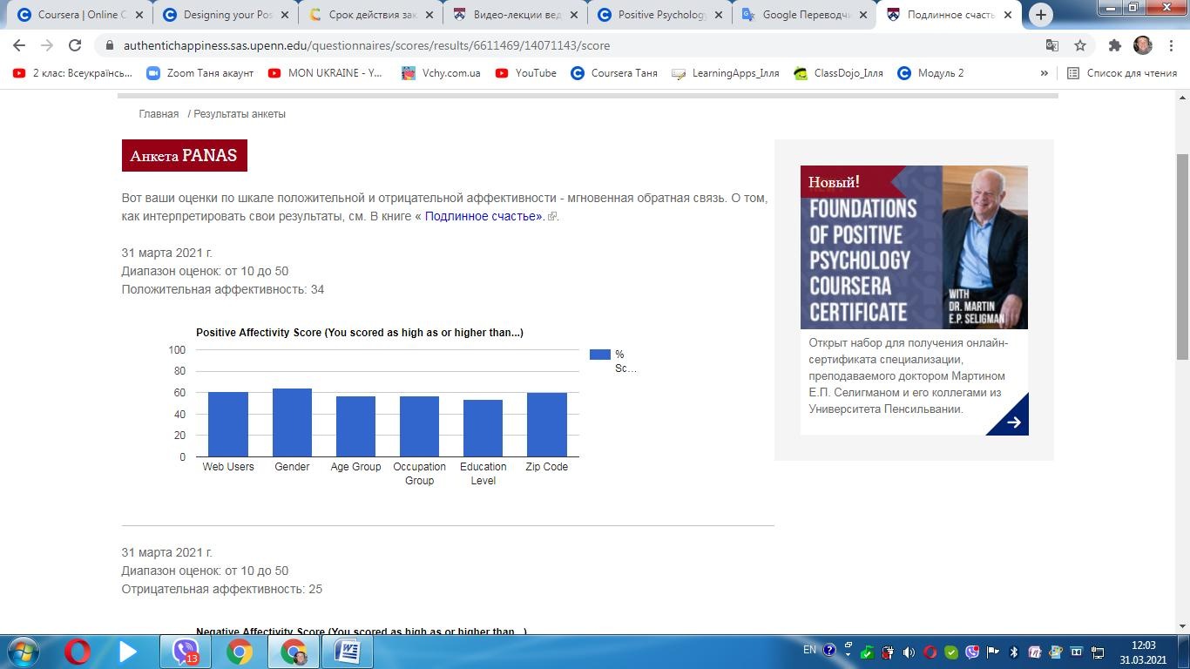Screen dimensions: 1190x669
Task: Click the arrow on the Coursera certificate ad
Action: click(1013, 422)
